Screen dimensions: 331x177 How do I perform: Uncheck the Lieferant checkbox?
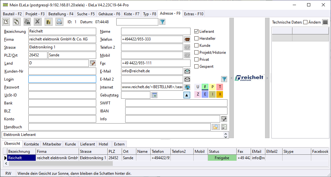pyautogui.click(x=197, y=32)
